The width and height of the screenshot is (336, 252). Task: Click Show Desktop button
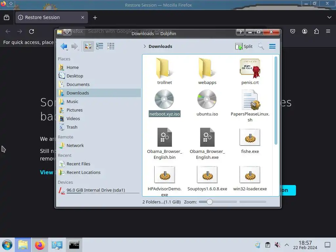tap(327, 245)
